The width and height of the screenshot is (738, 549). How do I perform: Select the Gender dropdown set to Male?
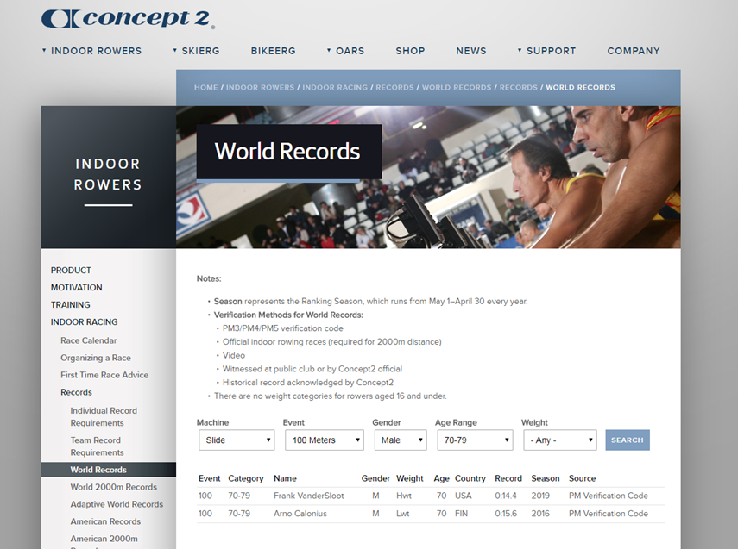[401, 440]
